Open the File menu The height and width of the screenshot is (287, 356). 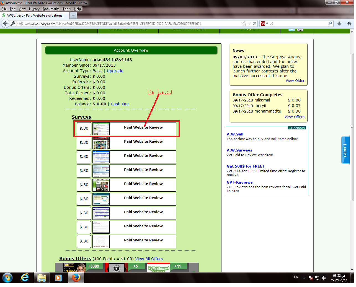click(4, 9)
